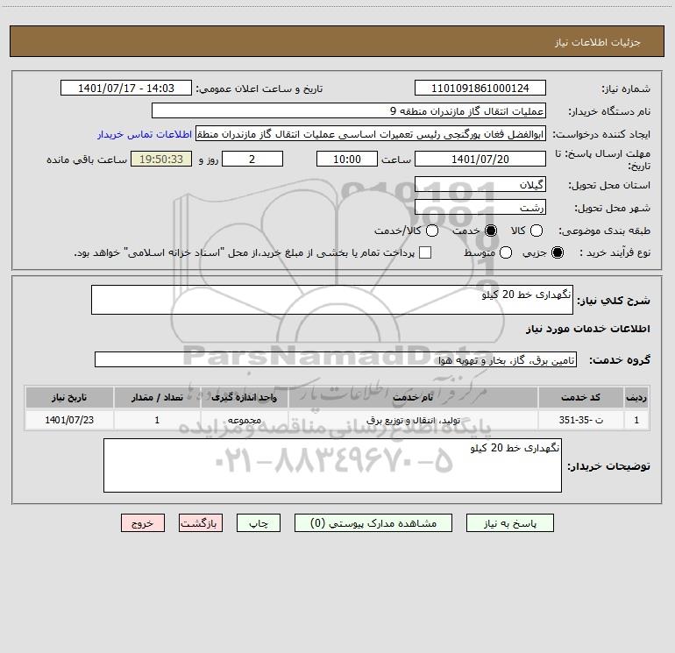Click the اطلاعات خدمات مورد نیاز section heading

tap(587, 329)
